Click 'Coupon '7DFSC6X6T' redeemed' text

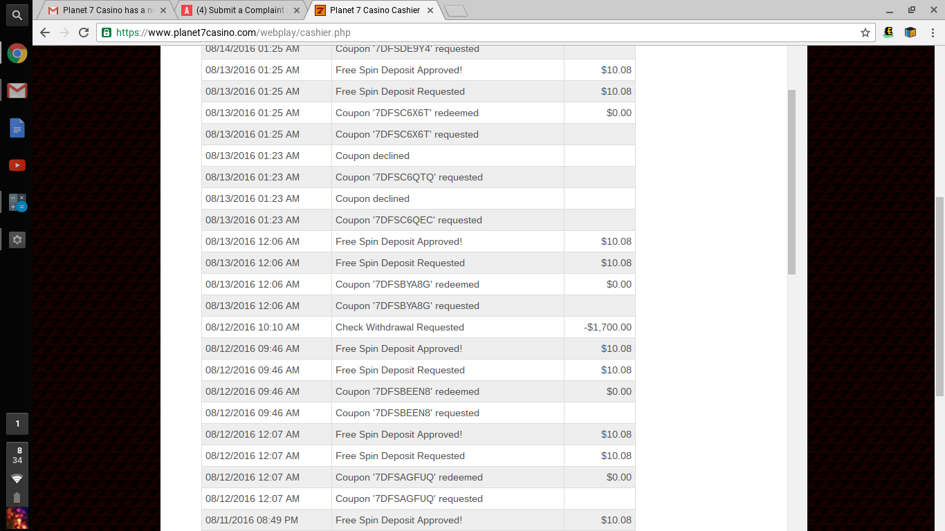[407, 113]
